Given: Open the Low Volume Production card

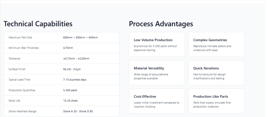Looking at the screenshot, I should click(x=157, y=44).
